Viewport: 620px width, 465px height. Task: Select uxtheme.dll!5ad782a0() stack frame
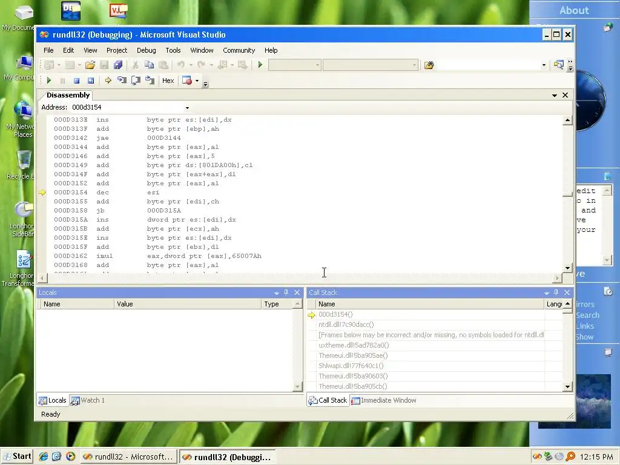430,345
